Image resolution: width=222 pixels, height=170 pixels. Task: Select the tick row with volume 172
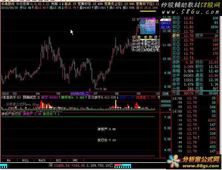click(194, 138)
